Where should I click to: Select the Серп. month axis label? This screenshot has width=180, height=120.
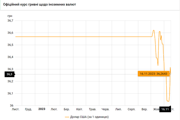click(131, 109)
